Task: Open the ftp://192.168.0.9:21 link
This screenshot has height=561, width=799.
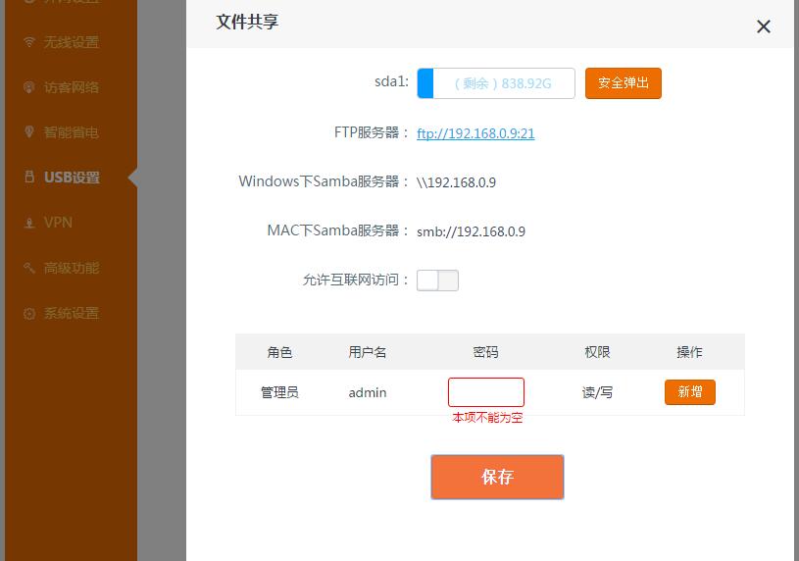Action: point(475,133)
